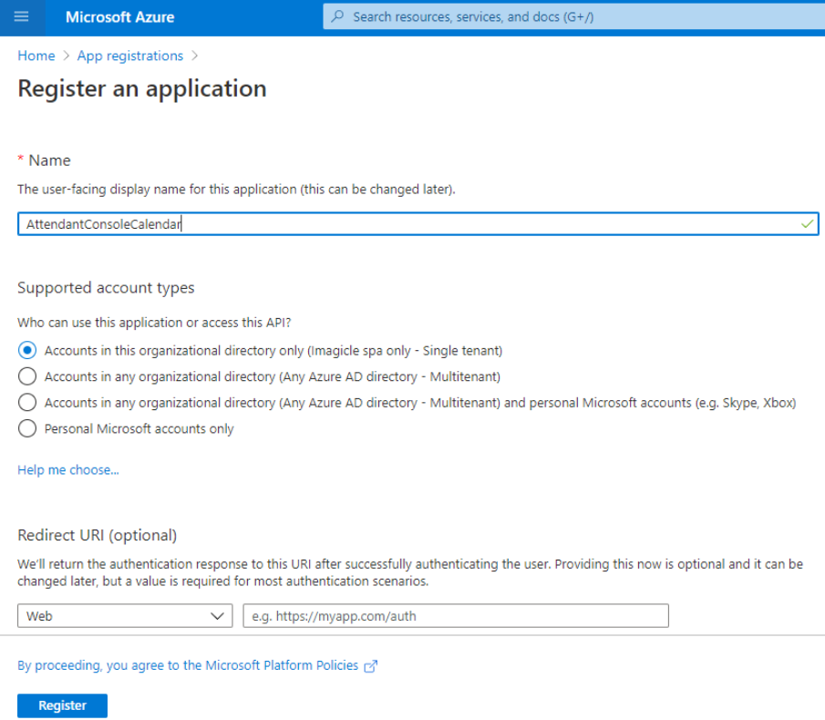Open the Microsoft Platform Policies link

click(188, 665)
